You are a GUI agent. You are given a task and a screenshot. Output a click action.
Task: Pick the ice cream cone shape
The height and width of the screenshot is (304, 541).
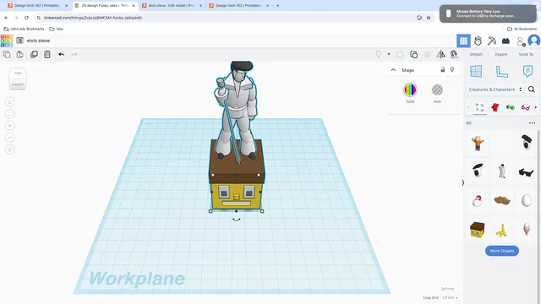(x=526, y=229)
